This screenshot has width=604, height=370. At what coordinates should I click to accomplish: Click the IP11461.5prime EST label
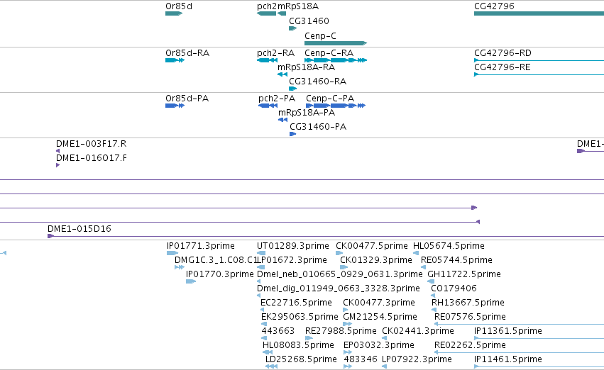pos(508,359)
